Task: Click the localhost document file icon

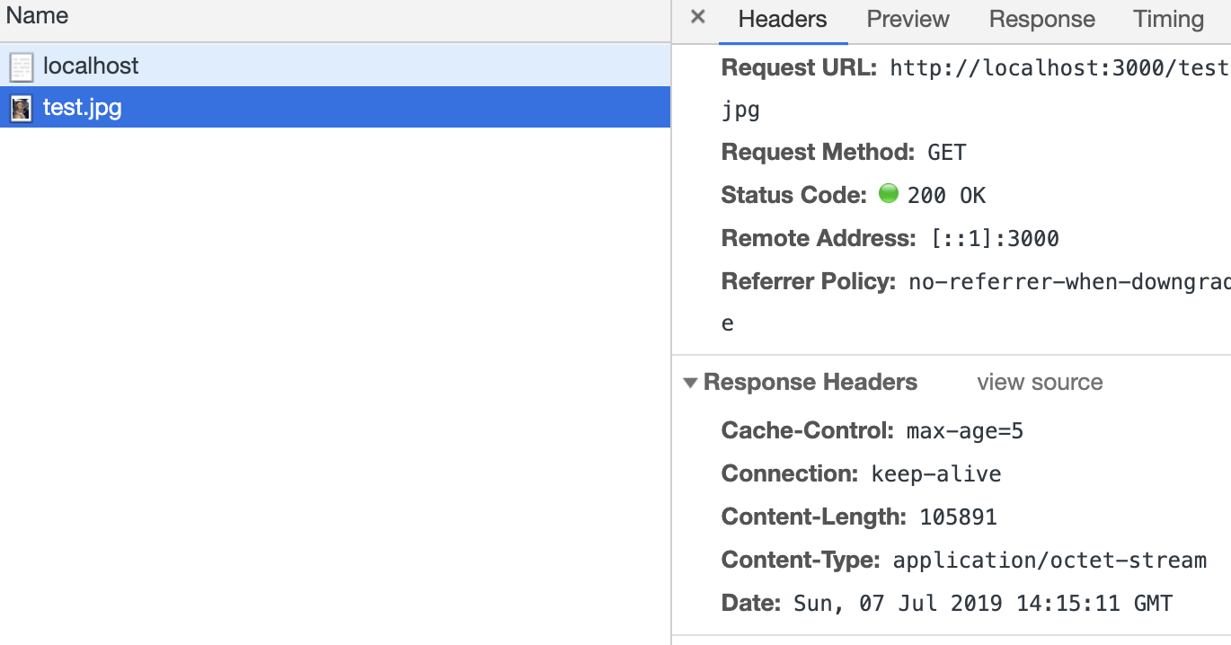Action: pyautogui.click(x=21, y=66)
